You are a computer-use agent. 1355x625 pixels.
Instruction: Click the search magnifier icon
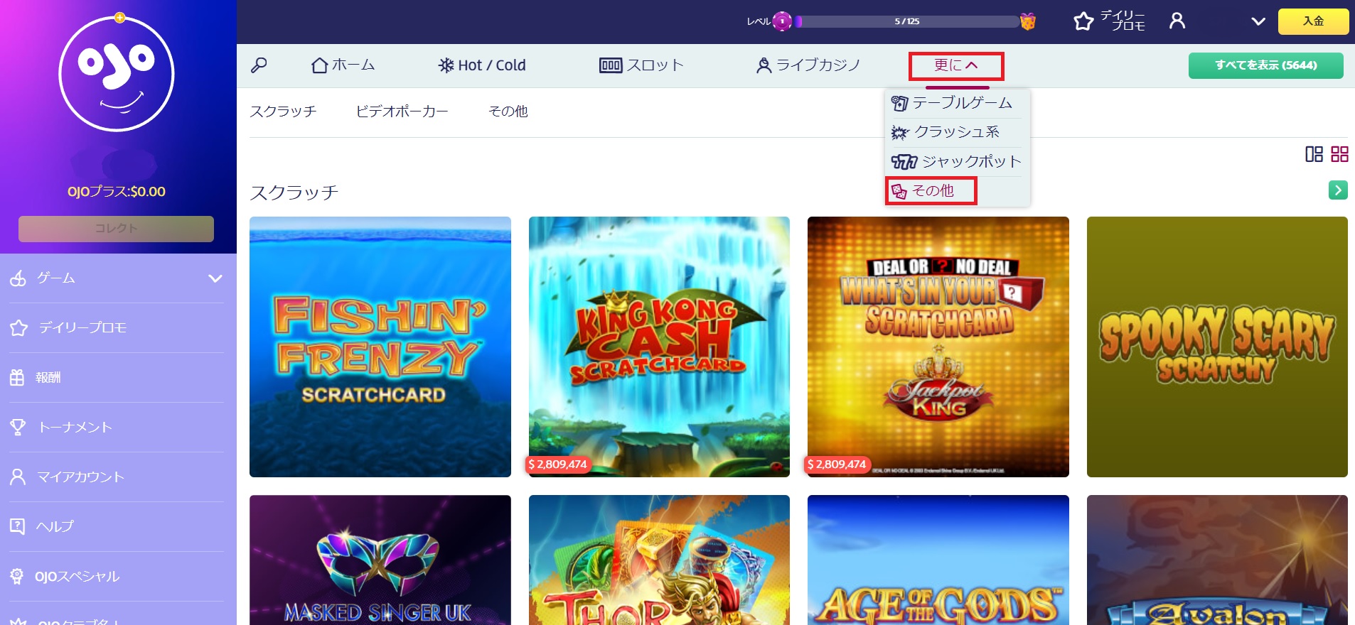(x=259, y=65)
